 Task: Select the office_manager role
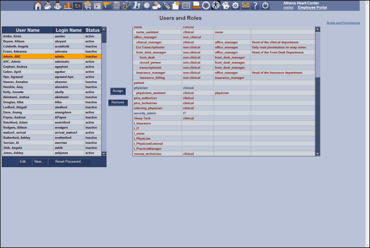(224, 37)
